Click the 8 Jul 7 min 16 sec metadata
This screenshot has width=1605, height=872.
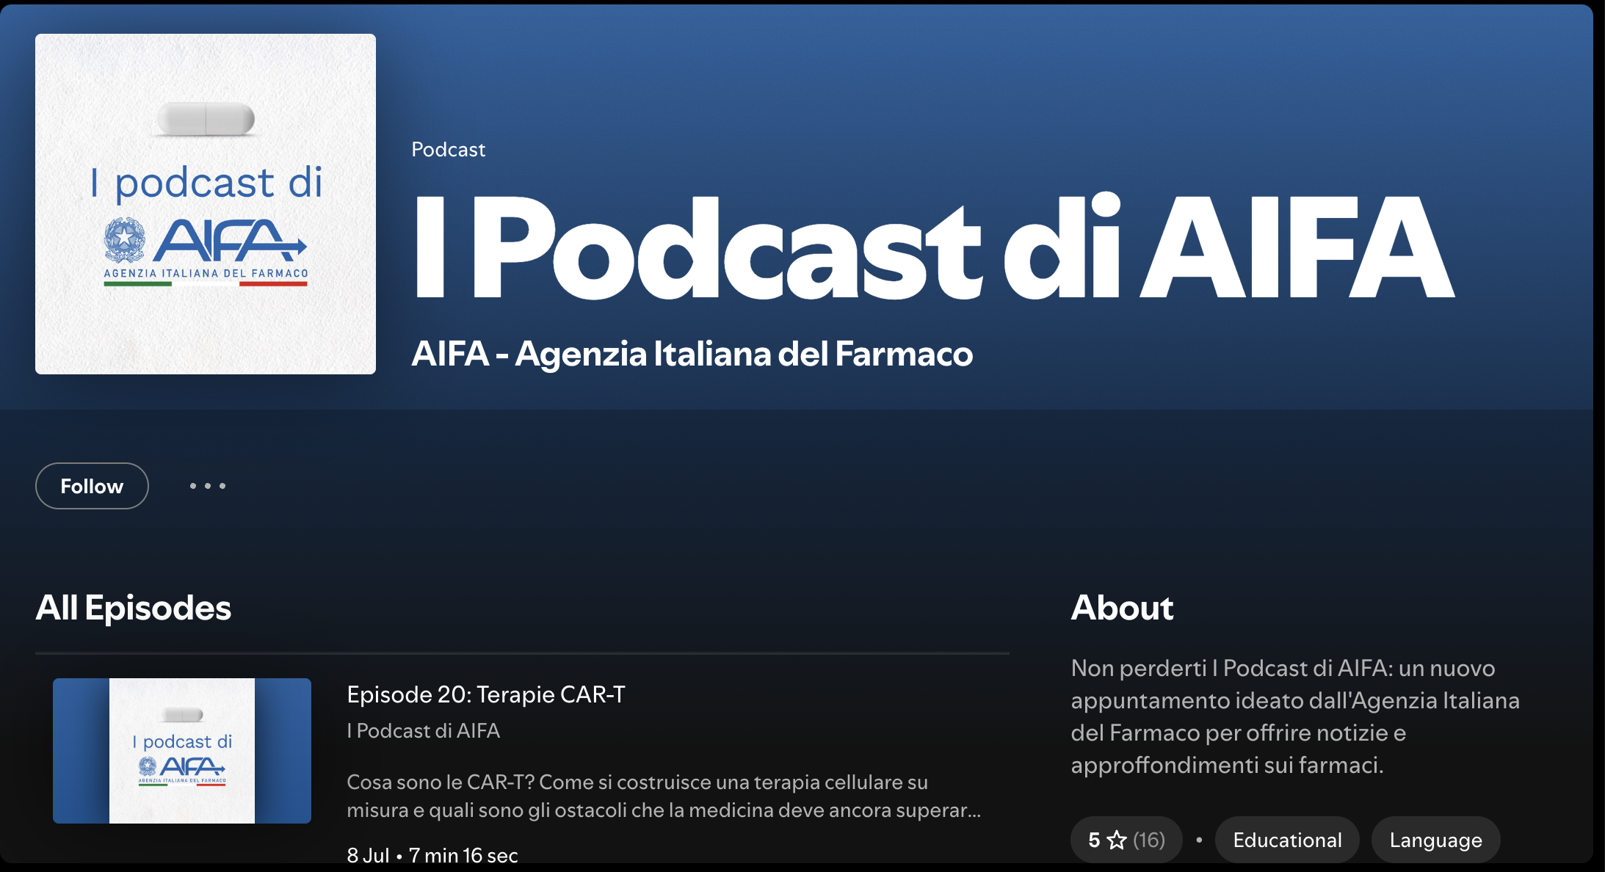[x=432, y=855]
